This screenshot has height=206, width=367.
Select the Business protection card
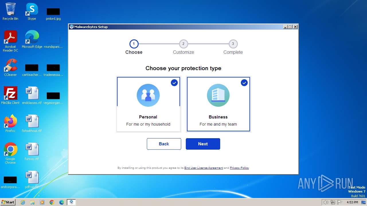pyautogui.click(x=218, y=104)
